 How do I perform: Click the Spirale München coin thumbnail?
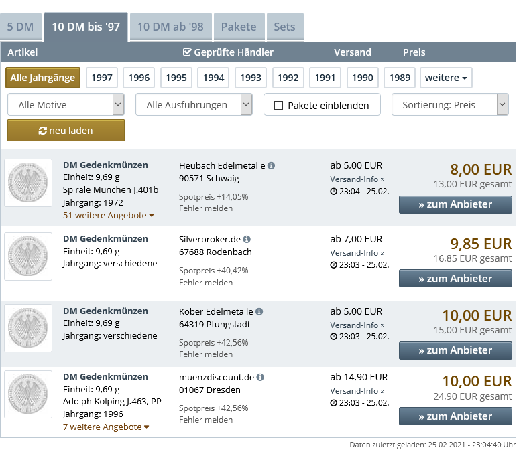(x=28, y=183)
